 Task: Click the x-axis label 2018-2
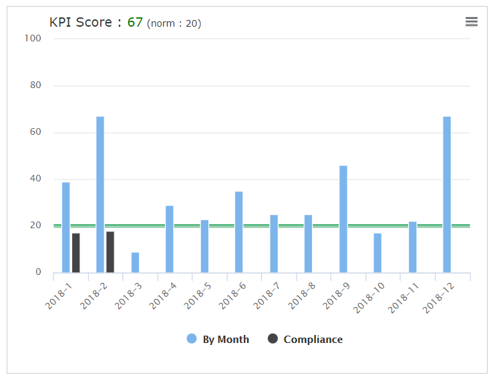click(x=94, y=296)
